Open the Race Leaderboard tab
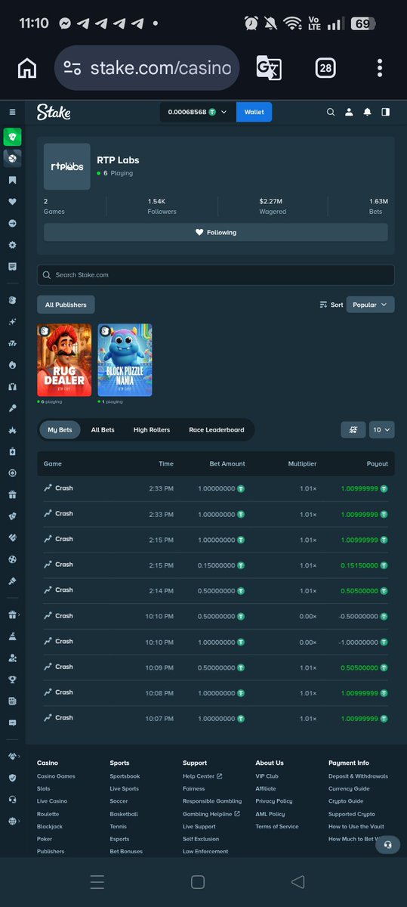This screenshot has height=907, width=407. pos(217,429)
